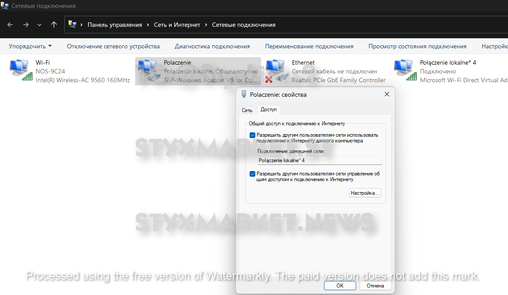Click Диагностика подключения in toolbar

coord(212,46)
